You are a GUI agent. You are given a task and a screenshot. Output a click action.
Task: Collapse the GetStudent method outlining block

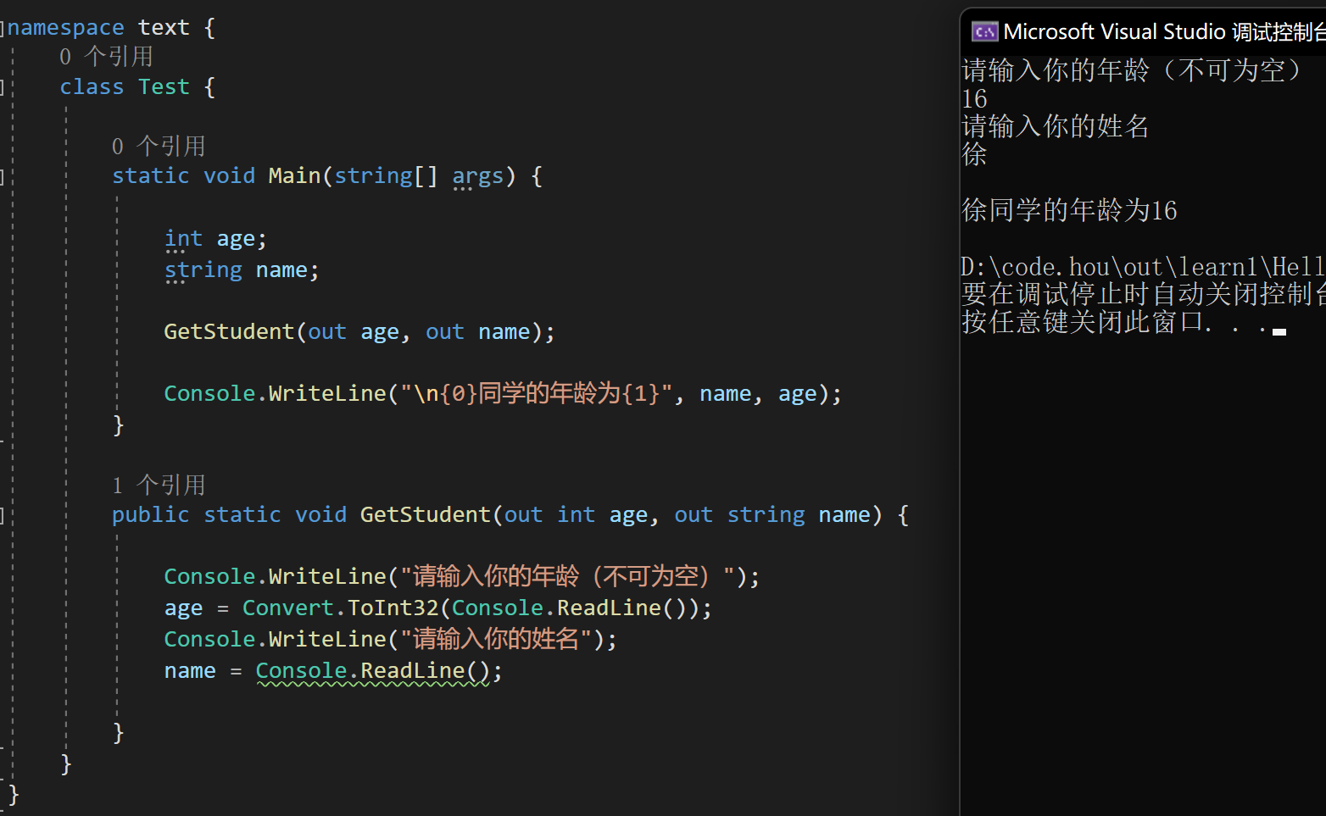point(3,515)
